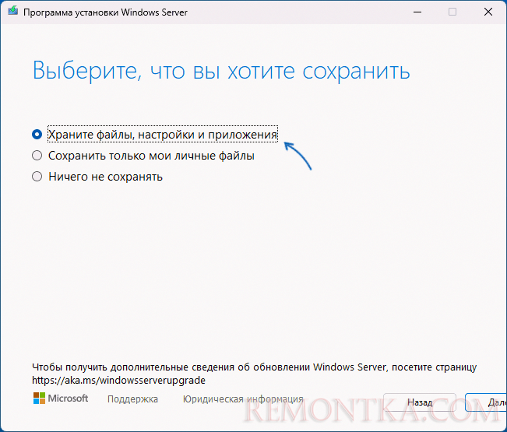Click the Microsoft logo
The image size is (507, 432).
coord(61,398)
